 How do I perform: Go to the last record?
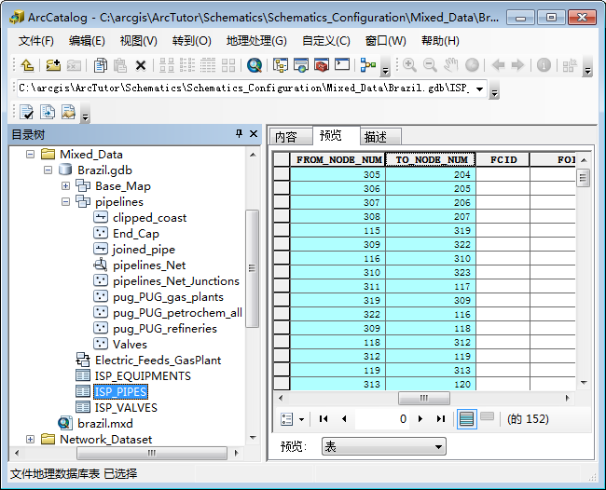441,419
